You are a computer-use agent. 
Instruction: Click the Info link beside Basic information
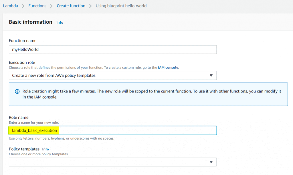(x=60, y=22)
